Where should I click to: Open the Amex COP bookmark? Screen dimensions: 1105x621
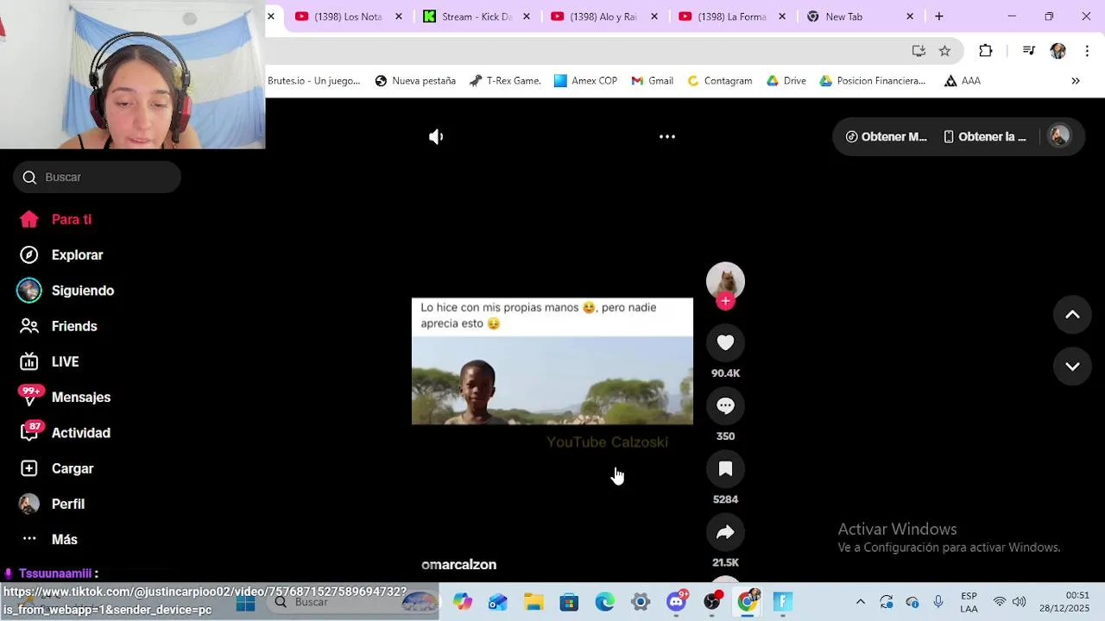[585, 80]
